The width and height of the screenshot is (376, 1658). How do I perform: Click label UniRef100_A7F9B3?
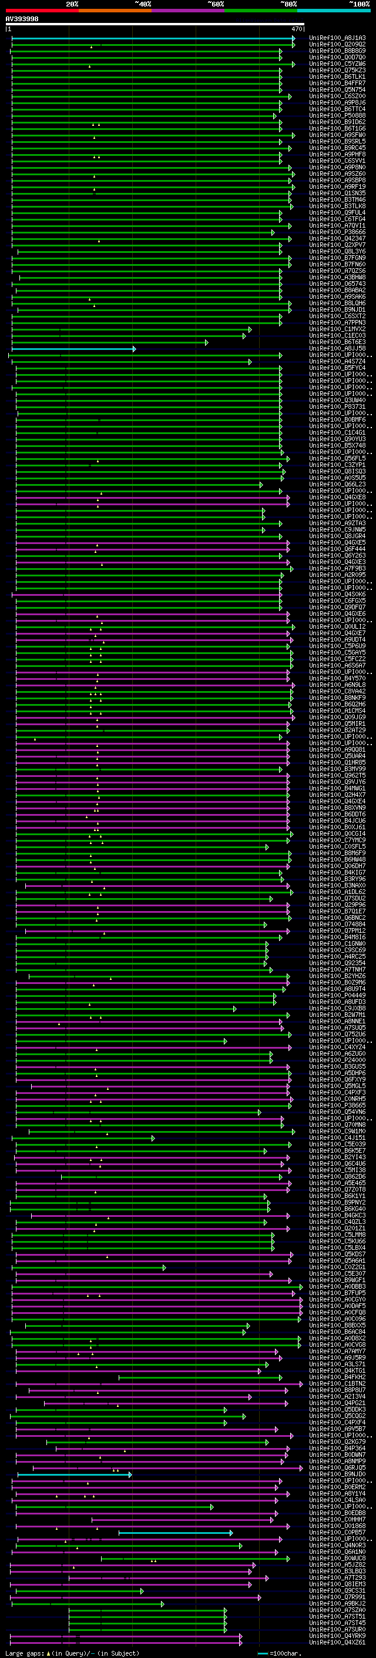[x=337, y=568]
